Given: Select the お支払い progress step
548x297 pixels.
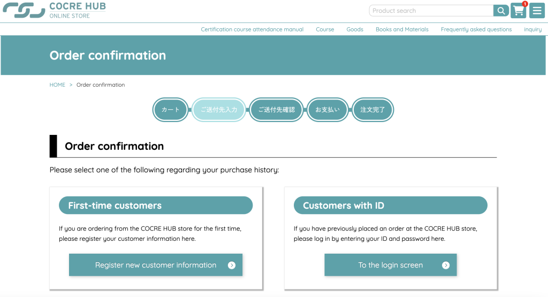Looking at the screenshot, I should tap(328, 110).
